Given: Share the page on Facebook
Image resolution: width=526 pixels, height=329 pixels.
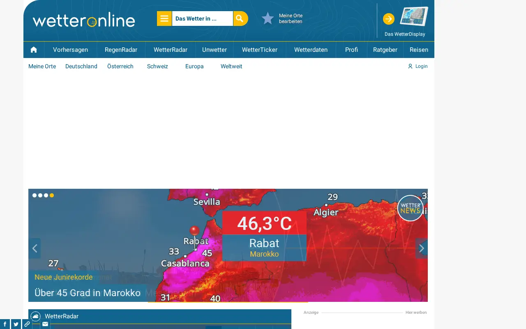Looking at the screenshot, I should coord(5,324).
